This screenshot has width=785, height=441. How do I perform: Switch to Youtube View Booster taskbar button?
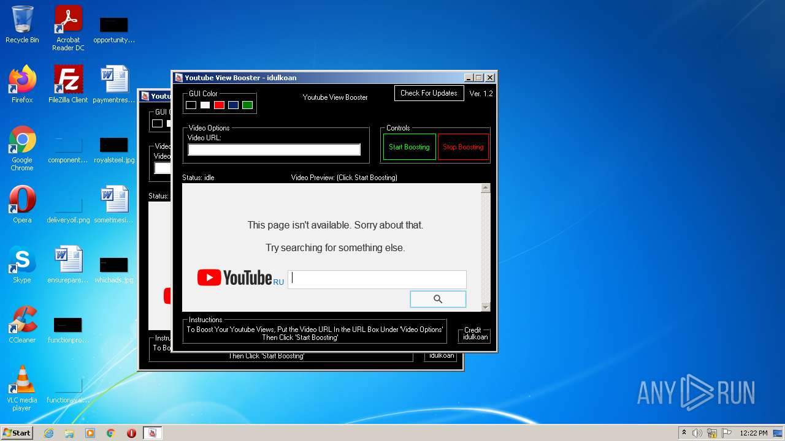[152, 433]
